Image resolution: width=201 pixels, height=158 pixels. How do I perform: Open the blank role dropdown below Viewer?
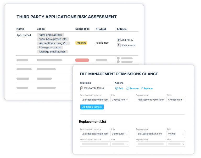point(176,144)
